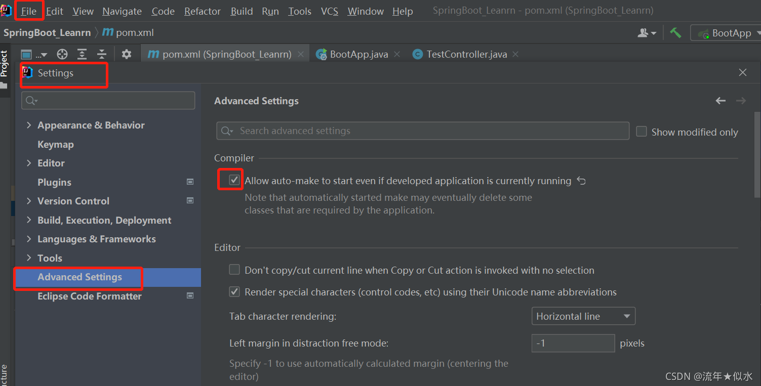The width and height of the screenshot is (761, 386).
Task: Close the Settings dialog
Action: click(x=743, y=72)
